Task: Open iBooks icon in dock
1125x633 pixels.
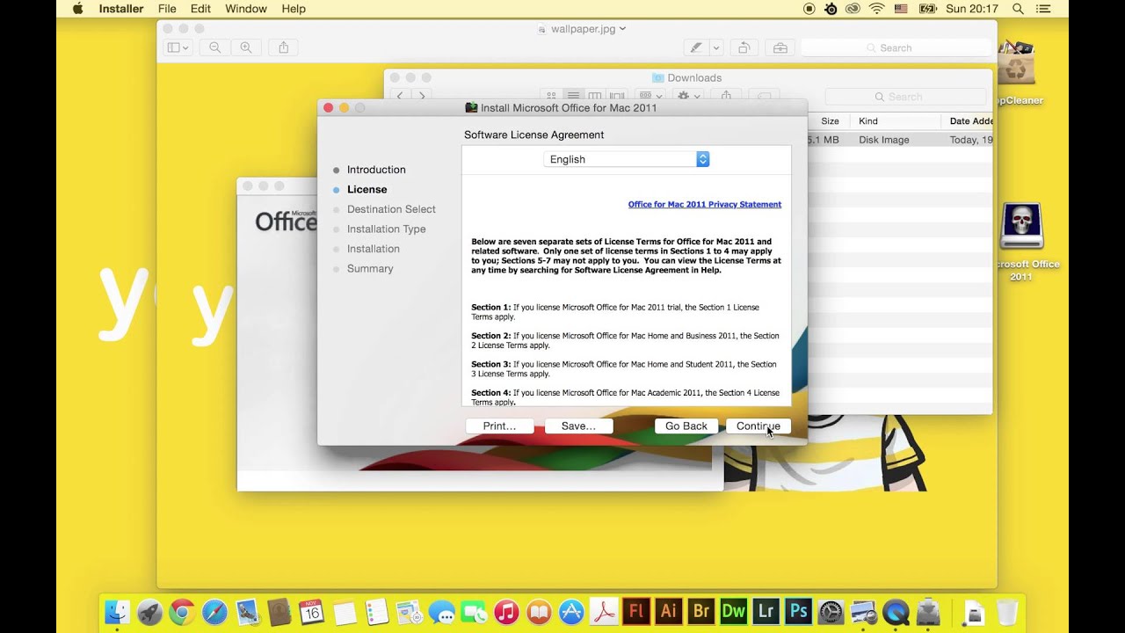Action: tap(539, 611)
